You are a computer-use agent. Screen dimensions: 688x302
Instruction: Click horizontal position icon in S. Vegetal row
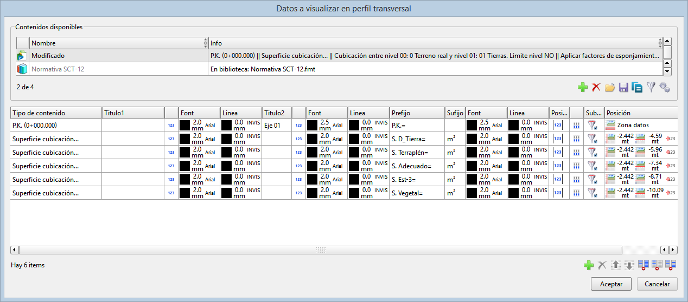(611, 193)
